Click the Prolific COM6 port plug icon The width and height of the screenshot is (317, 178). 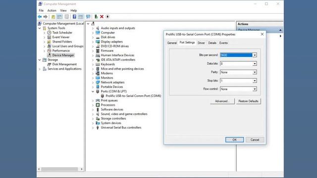point(103,96)
